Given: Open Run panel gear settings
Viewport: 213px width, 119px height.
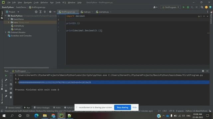Looking at the screenshot, I should click(x=203, y=71).
